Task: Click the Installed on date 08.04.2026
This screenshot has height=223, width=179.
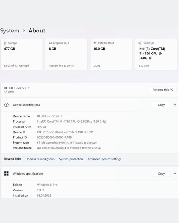Action: coord(44,195)
